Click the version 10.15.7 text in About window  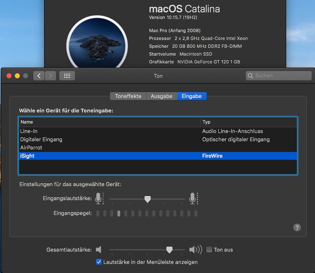(173, 17)
